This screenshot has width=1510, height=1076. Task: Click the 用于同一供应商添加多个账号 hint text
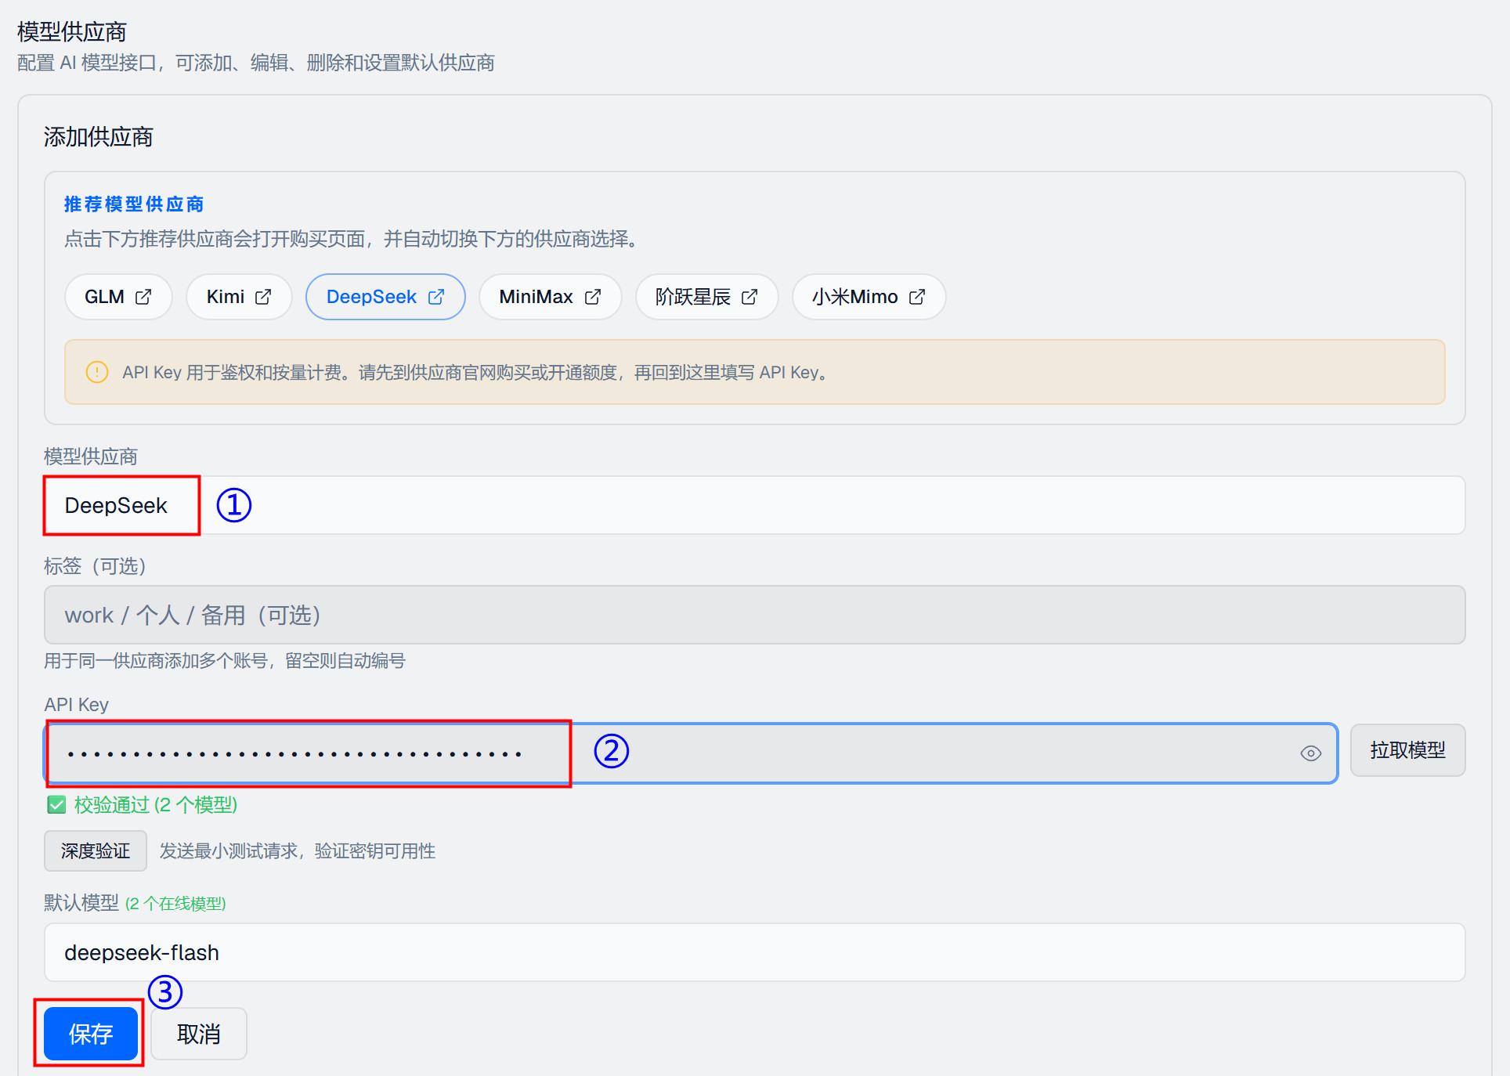225,661
